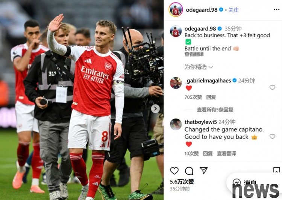Viewport: 282px width, 200px height.
Task: Reply to thatboylewi5 comment with 回复
Action: (x=208, y=154)
